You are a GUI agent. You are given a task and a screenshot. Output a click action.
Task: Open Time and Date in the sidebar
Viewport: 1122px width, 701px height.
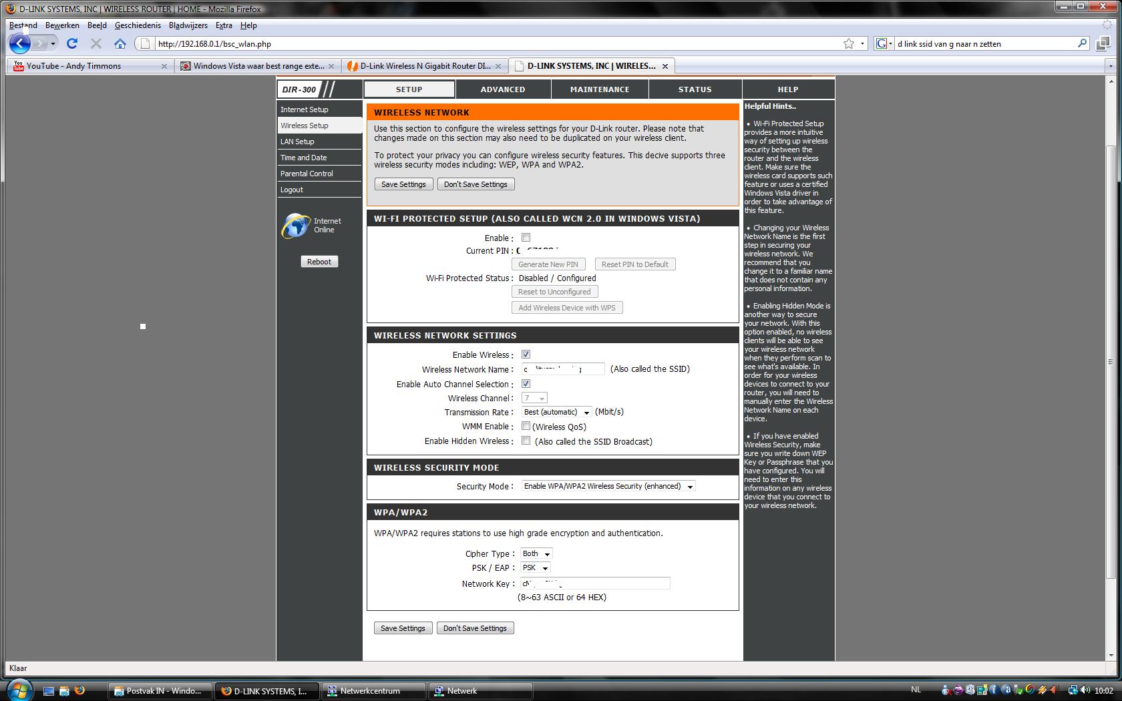click(319, 158)
